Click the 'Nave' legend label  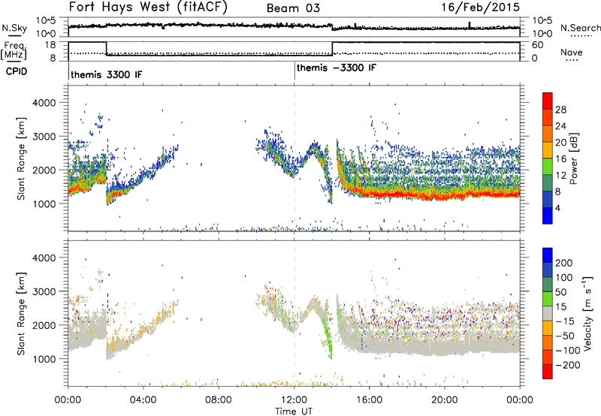pyautogui.click(x=572, y=52)
